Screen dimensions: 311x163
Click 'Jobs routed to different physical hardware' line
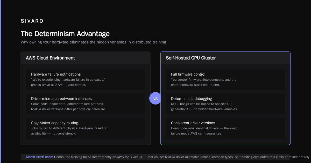[69, 128]
